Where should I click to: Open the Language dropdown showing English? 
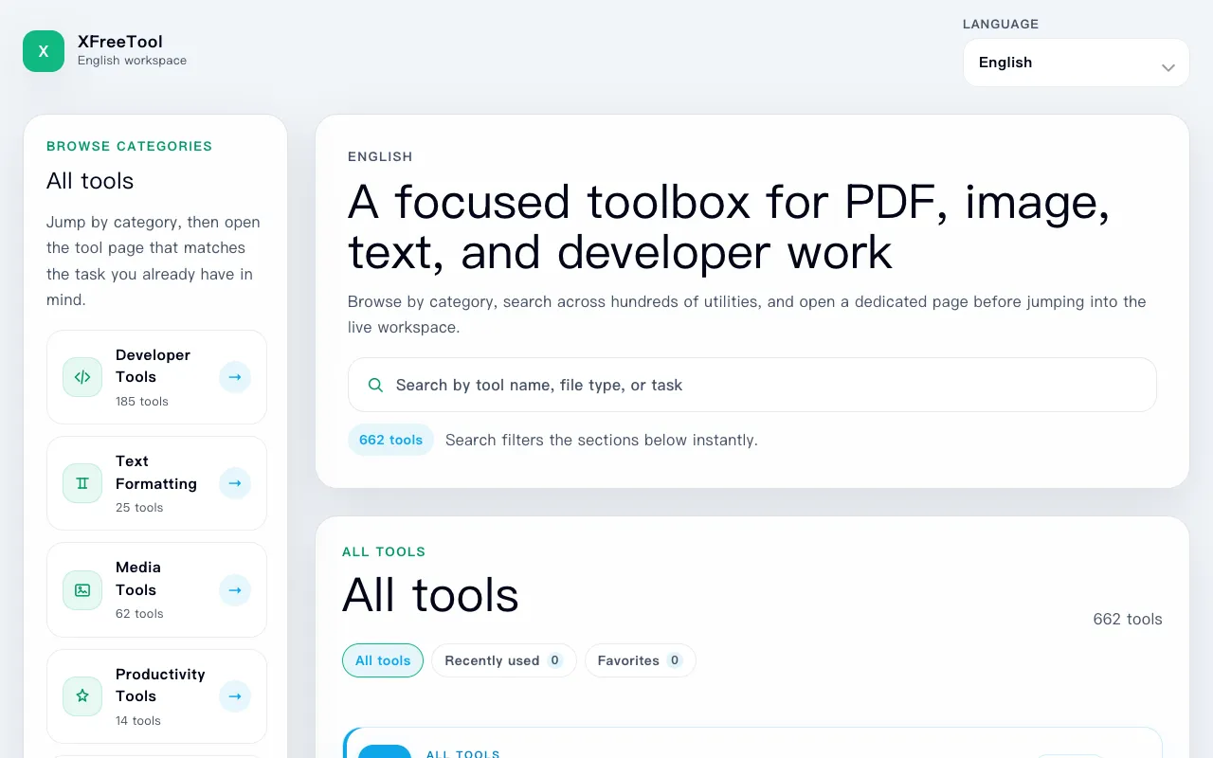[1077, 63]
